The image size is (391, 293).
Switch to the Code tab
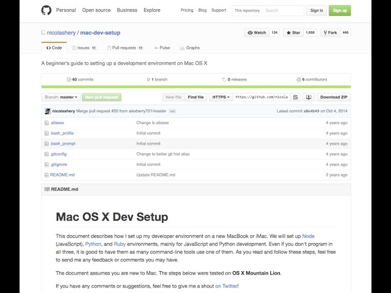coord(54,48)
